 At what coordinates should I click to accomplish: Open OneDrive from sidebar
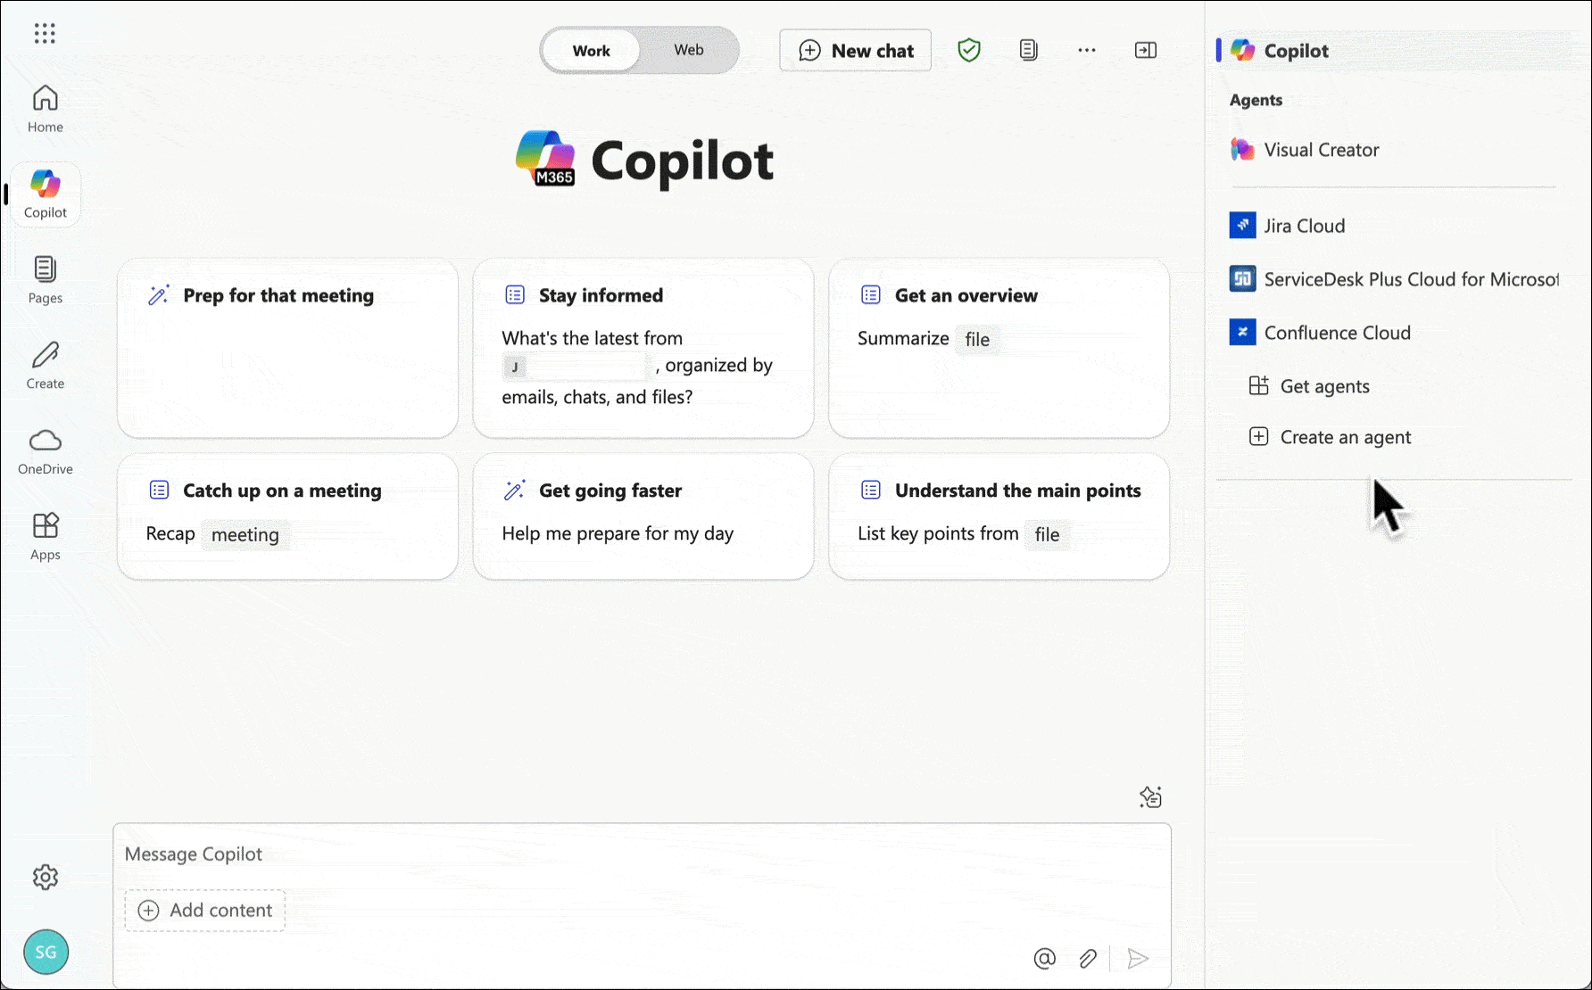coord(45,451)
